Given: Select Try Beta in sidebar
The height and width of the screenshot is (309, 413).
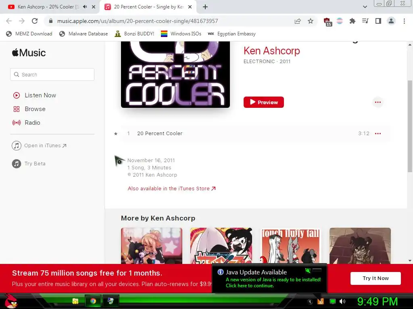Looking at the screenshot, I should click(29, 163).
